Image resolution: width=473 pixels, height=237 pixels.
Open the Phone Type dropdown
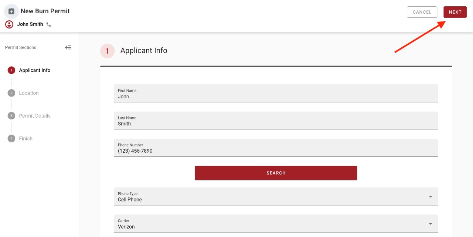[276, 196]
